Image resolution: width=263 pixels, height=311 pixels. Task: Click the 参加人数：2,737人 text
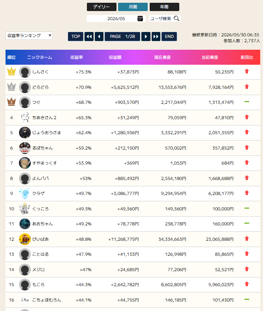pos(242,41)
